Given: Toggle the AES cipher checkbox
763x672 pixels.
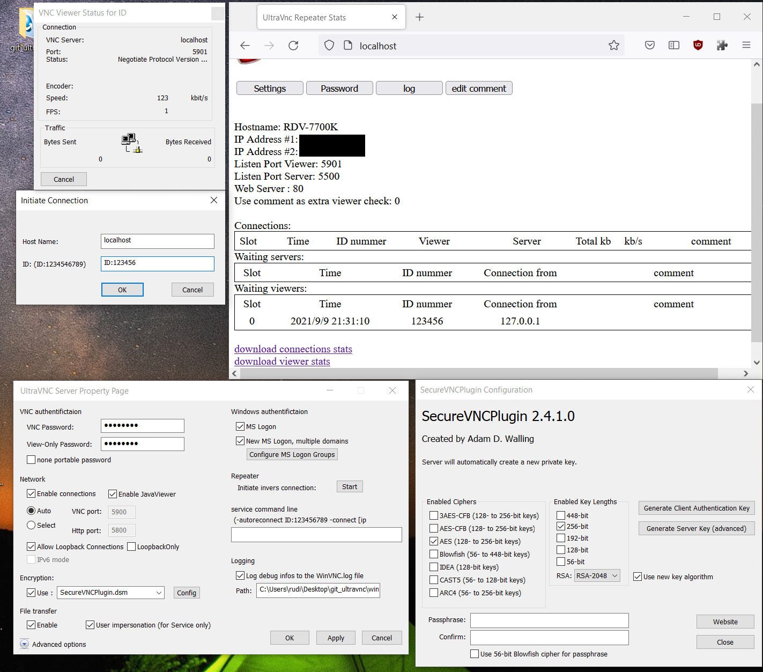Looking at the screenshot, I should (x=434, y=541).
